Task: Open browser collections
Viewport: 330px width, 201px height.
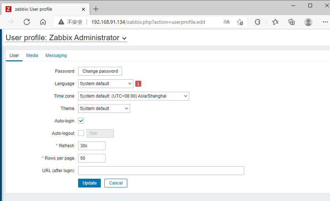Action: click(x=291, y=22)
